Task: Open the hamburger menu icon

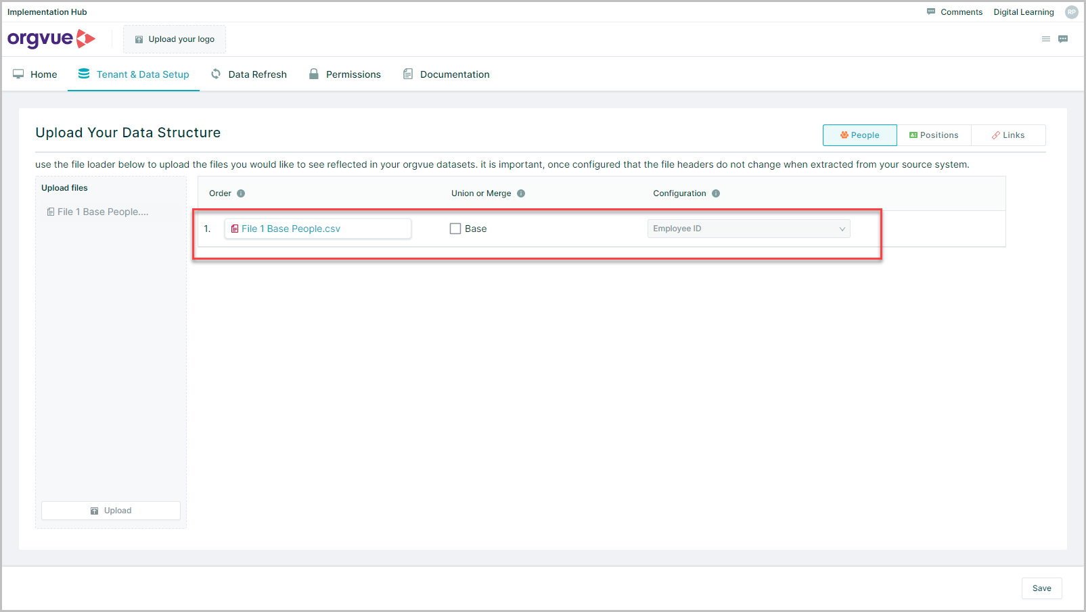Action: 1046,39
